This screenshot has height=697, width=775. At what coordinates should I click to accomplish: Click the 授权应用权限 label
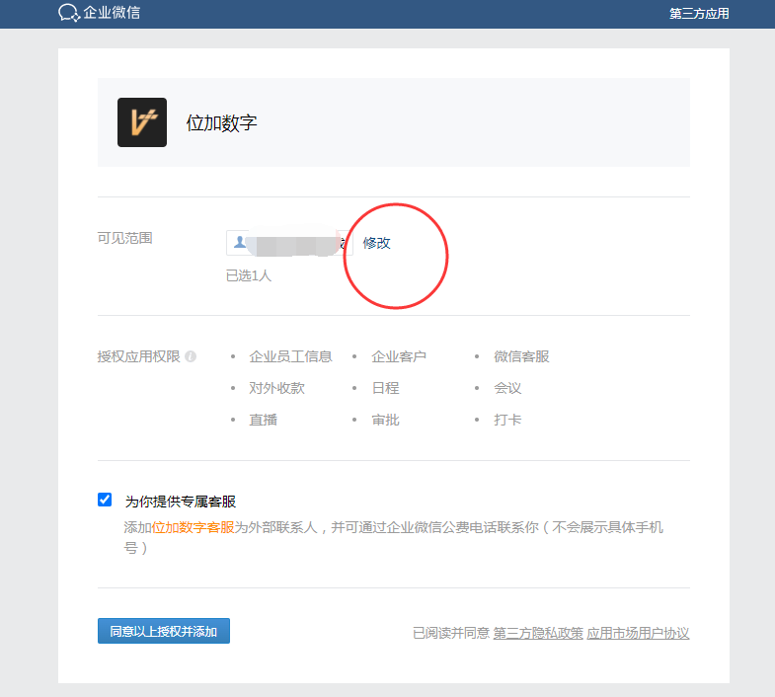click(x=139, y=356)
